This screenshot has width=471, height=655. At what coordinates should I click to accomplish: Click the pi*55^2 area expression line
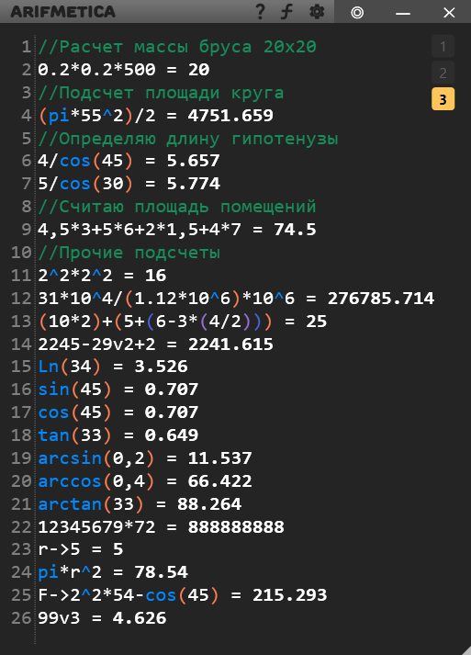coord(155,116)
